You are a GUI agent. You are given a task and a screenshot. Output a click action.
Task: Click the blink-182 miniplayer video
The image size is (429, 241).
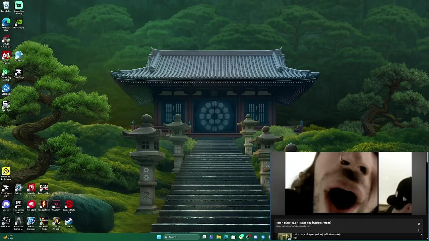348,183
